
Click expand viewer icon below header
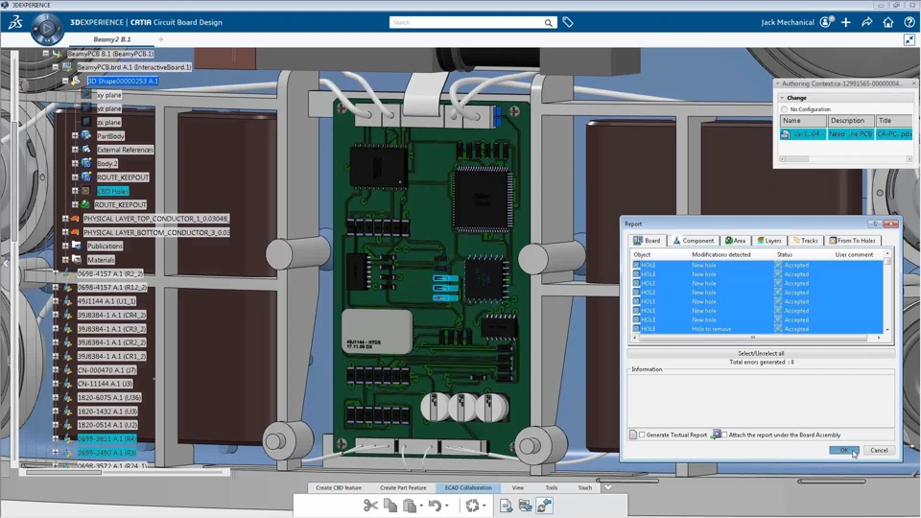point(909,40)
